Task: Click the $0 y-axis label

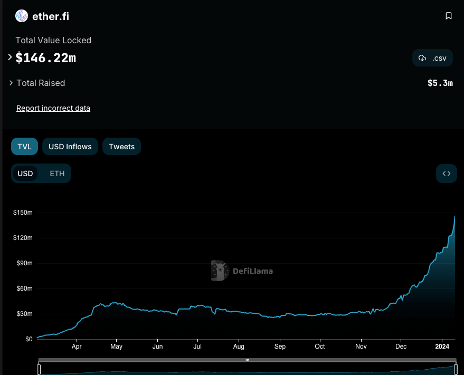Action: click(x=29, y=339)
